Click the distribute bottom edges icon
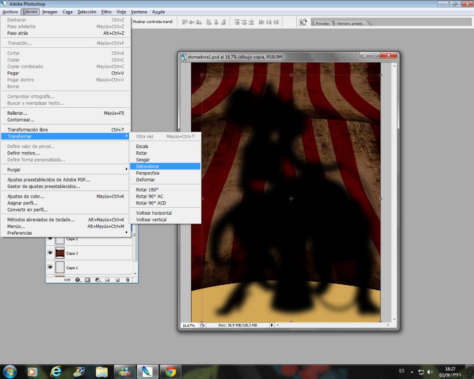Image resolution: width=474 pixels, height=379 pixels. 251,22
